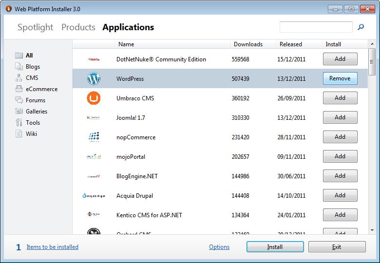Select the Blogs category icon in sidebar
380x263 pixels.
19,67
